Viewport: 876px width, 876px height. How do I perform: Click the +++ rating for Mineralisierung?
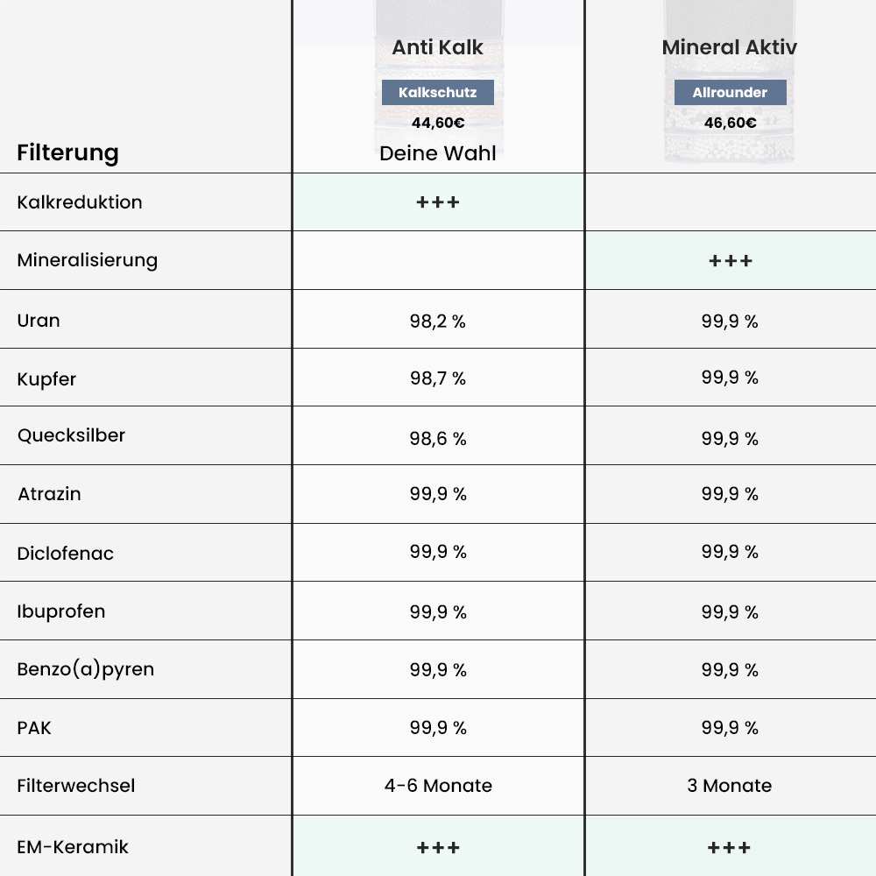(x=730, y=261)
